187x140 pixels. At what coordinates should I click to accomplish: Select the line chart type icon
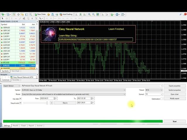tap(85, 14)
